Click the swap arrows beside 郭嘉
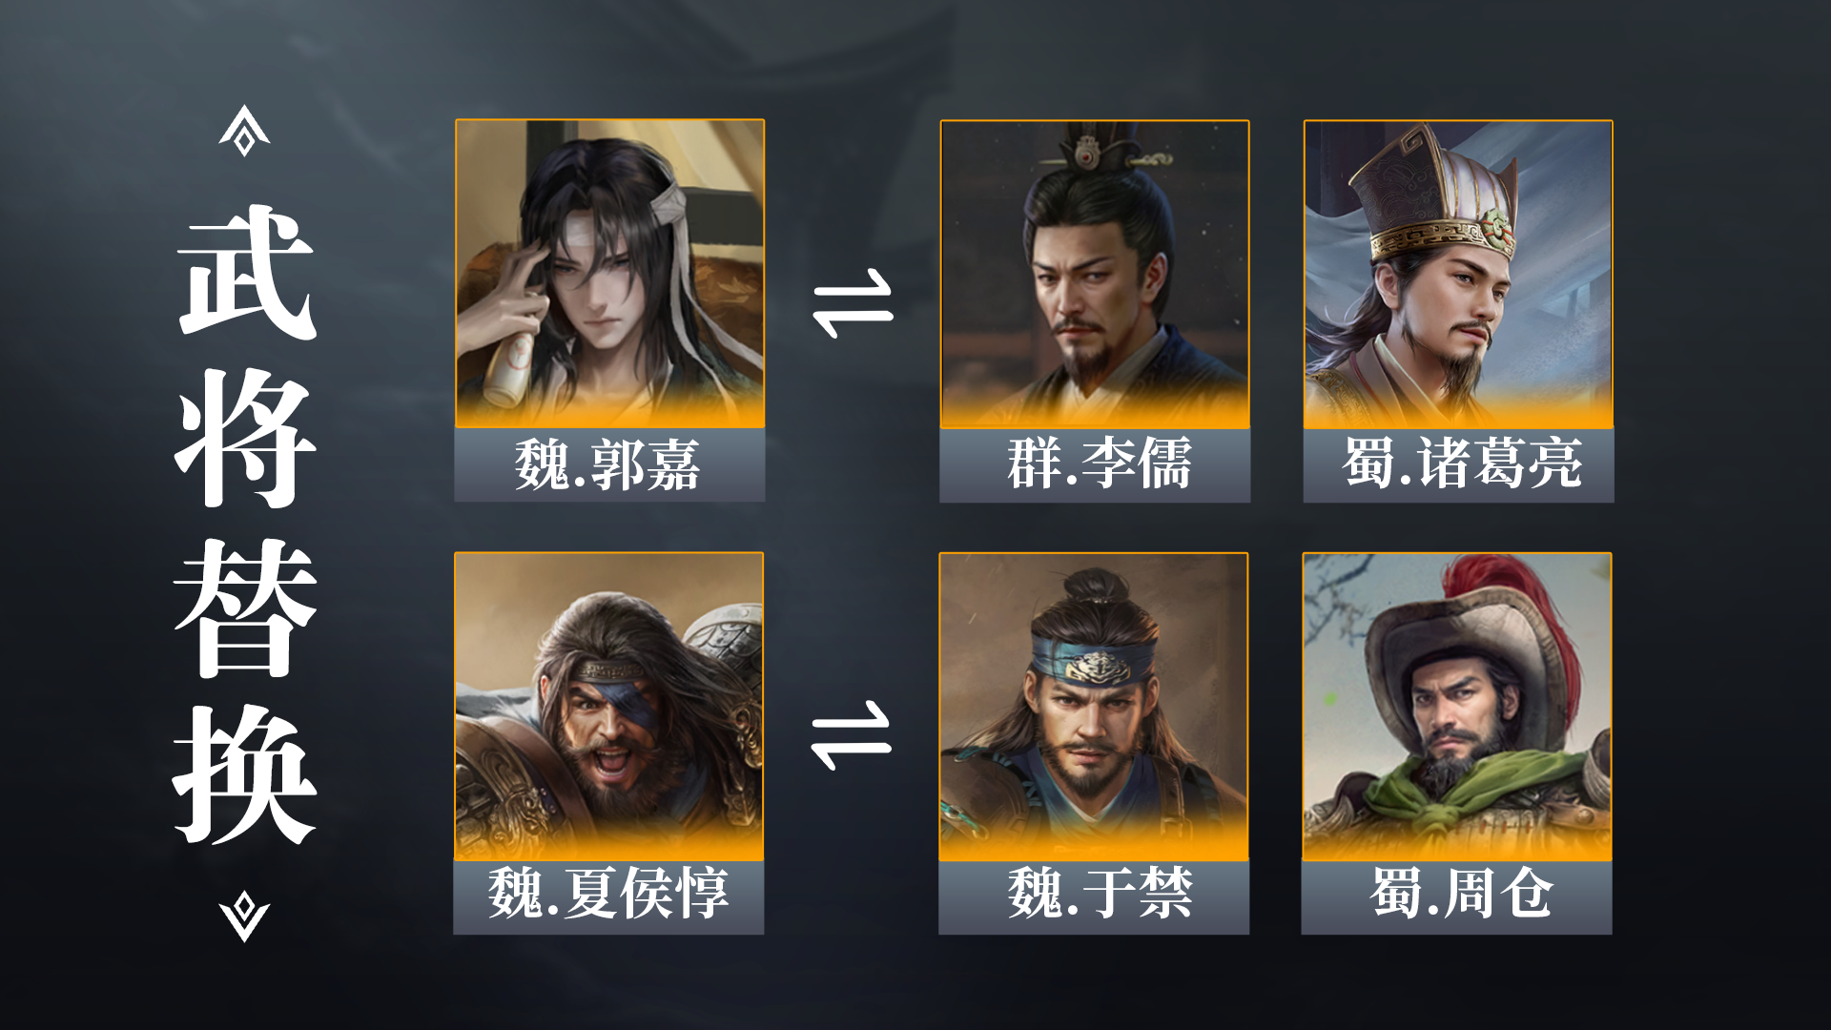This screenshot has height=1030, width=1831. pyautogui.click(x=853, y=304)
